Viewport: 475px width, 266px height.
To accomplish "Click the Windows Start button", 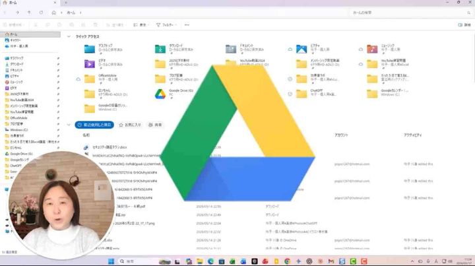I will click(111, 261).
